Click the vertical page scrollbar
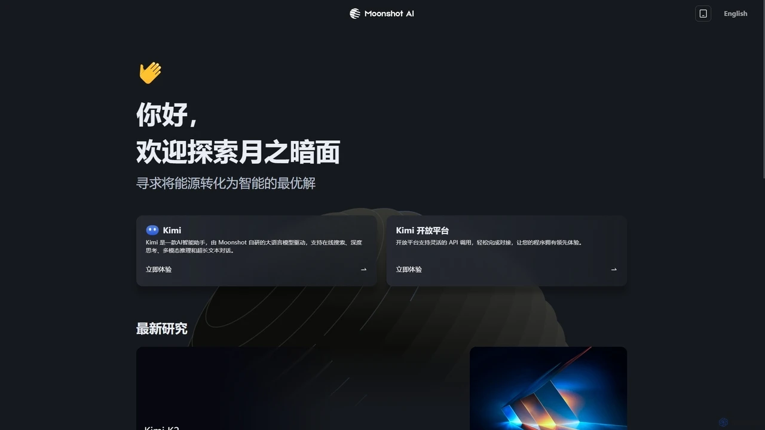The height and width of the screenshot is (430, 765). point(763,90)
